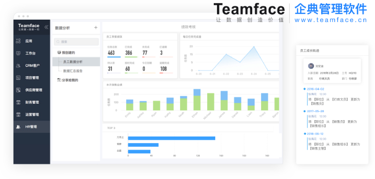Open the www.teamface.cn link
The height and width of the screenshot is (179, 375).
[x=330, y=20]
